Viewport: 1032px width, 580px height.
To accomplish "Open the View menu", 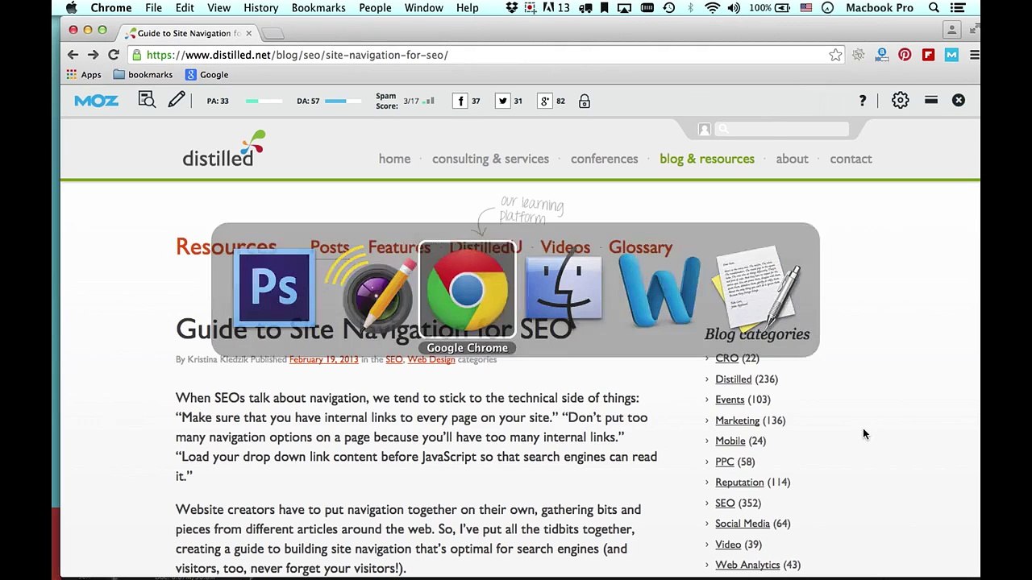I will pyautogui.click(x=218, y=8).
